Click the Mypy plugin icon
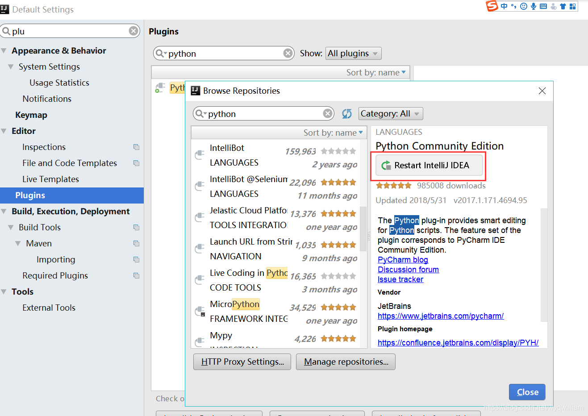 (200, 342)
